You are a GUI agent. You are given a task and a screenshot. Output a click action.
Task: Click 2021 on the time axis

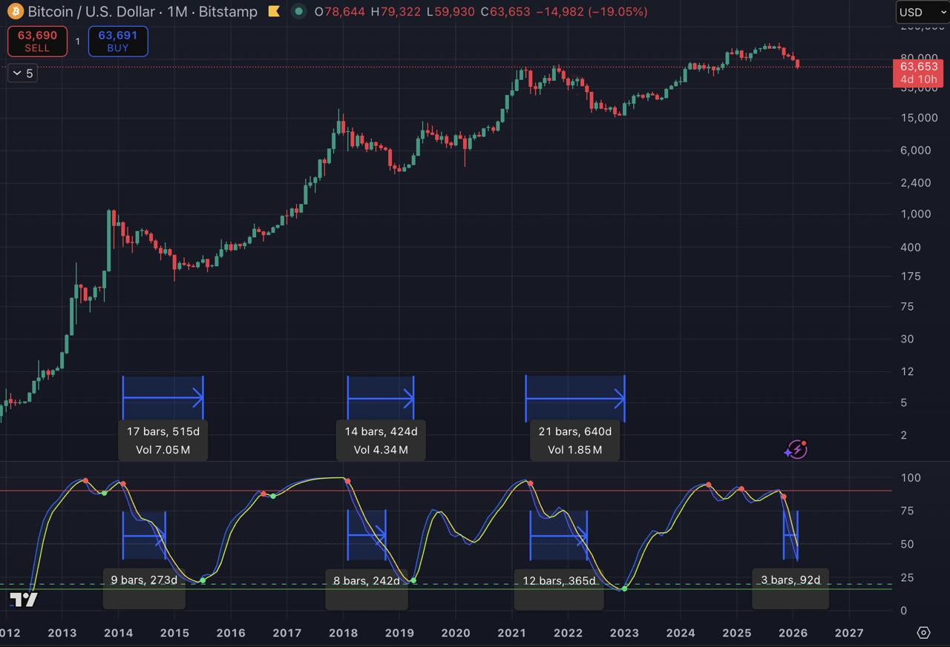click(512, 633)
